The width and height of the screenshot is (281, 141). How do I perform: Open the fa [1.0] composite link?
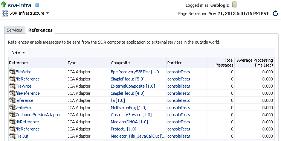118,100
